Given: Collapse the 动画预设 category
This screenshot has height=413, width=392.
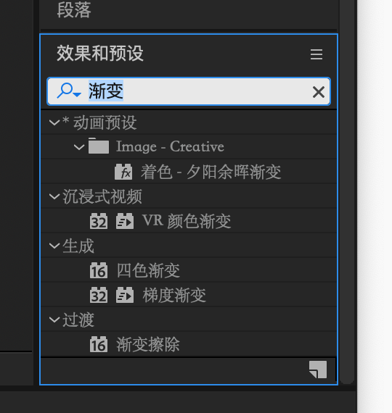Looking at the screenshot, I should click(54, 122).
